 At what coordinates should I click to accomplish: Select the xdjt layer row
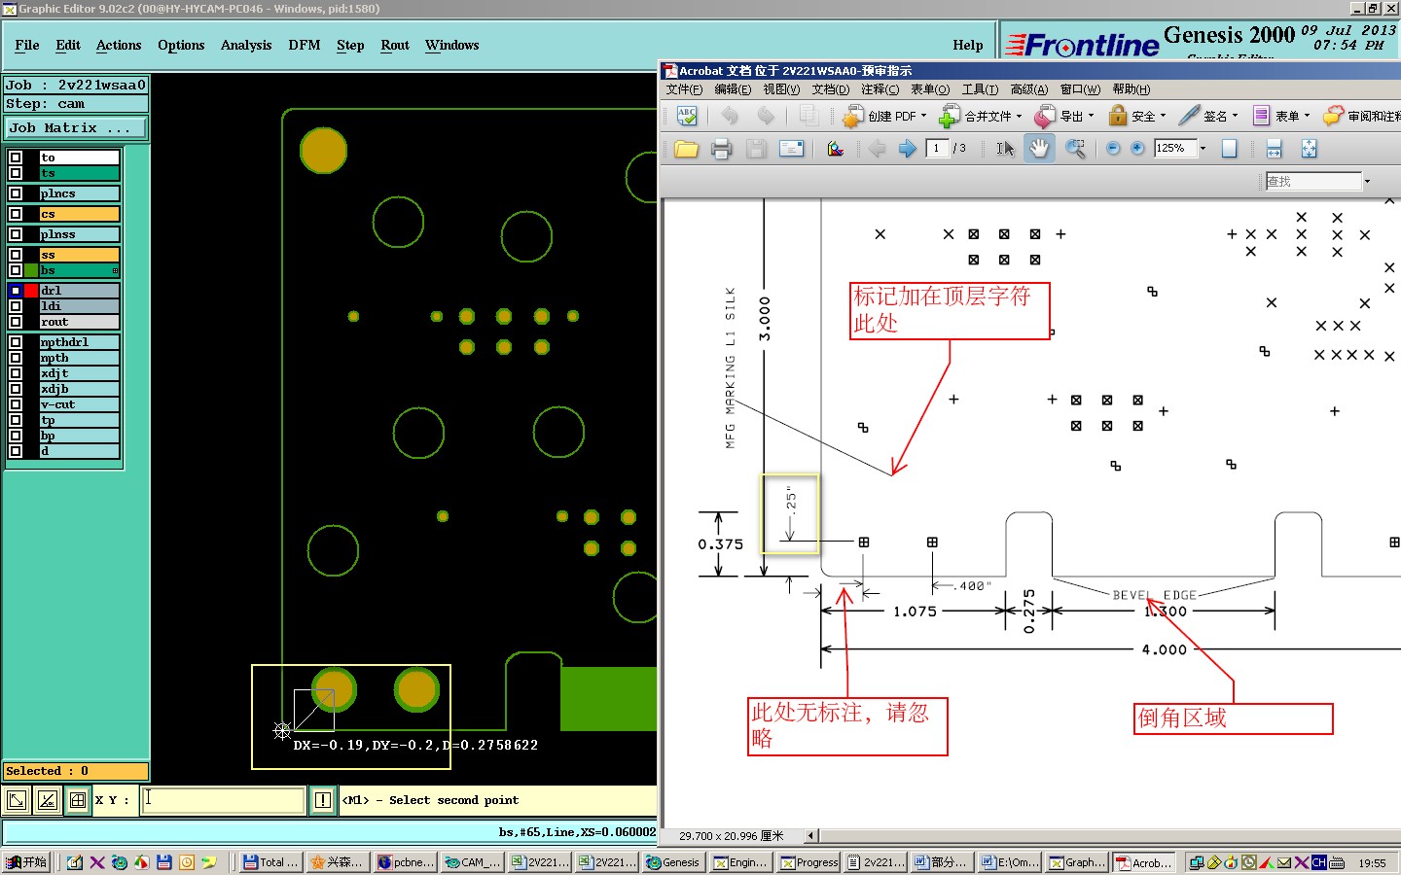[x=79, y=373]
